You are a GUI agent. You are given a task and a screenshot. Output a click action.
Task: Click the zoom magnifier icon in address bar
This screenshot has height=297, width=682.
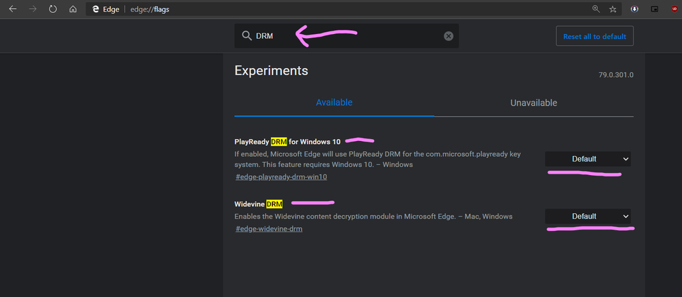(596, 9)
